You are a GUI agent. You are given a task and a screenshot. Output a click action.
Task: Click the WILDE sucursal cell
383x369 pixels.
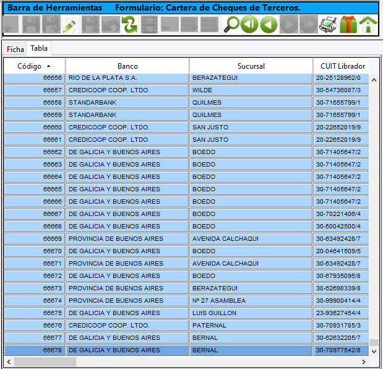point(251,90)
